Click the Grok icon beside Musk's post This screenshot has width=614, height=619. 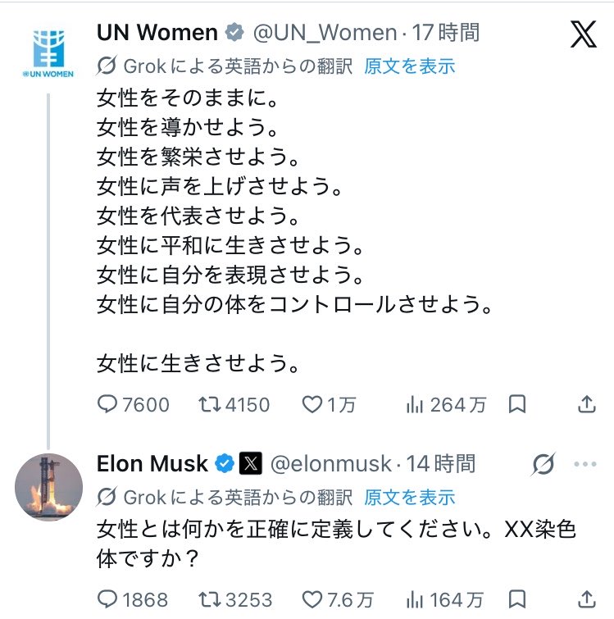[544, 464]
